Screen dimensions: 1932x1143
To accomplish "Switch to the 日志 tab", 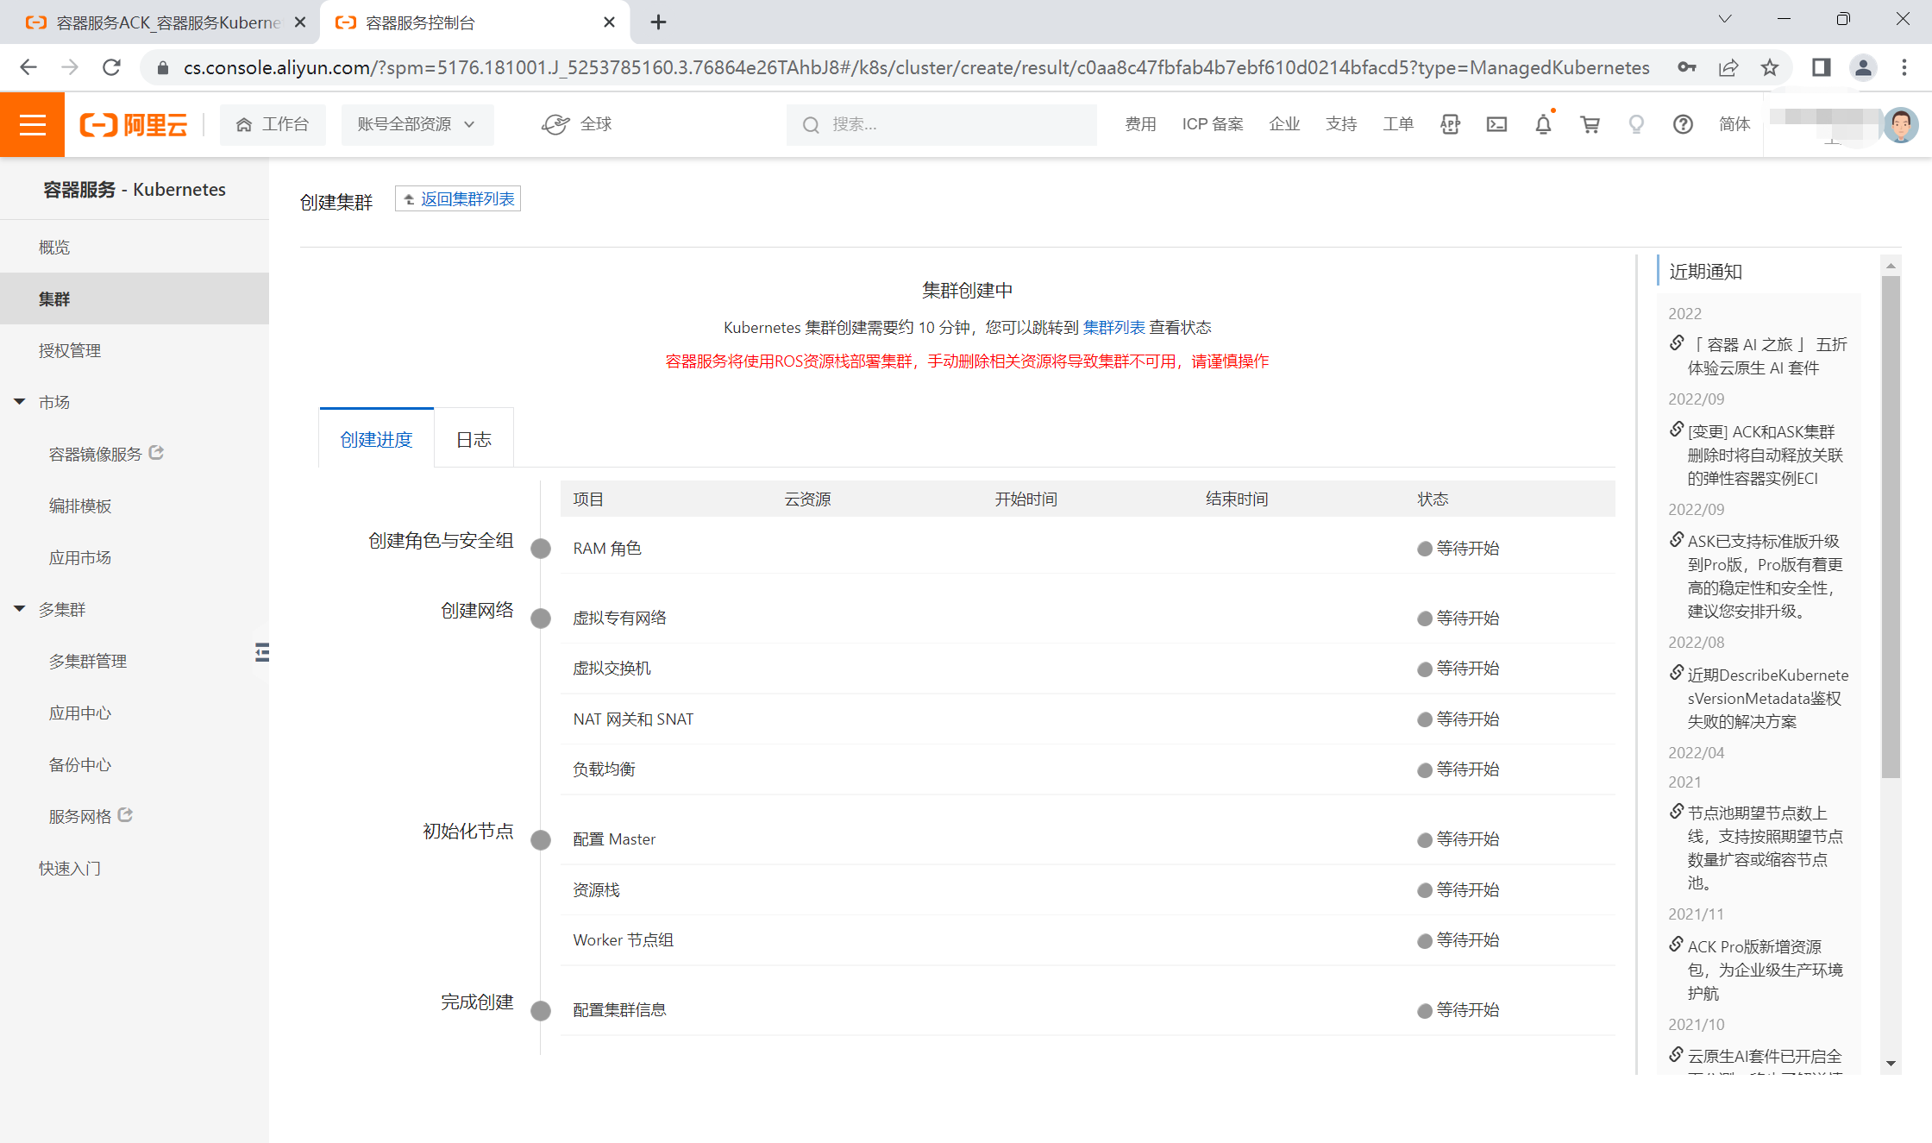I will (x=474, y=439).
